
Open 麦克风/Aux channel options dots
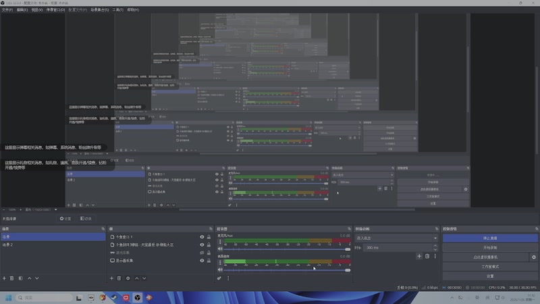coord(220,242)
